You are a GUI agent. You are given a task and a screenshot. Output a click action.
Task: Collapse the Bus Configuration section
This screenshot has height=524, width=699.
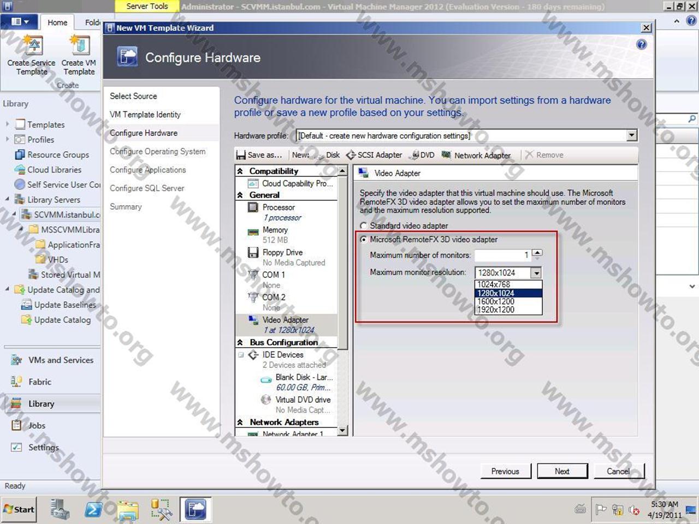click(240, 343)
